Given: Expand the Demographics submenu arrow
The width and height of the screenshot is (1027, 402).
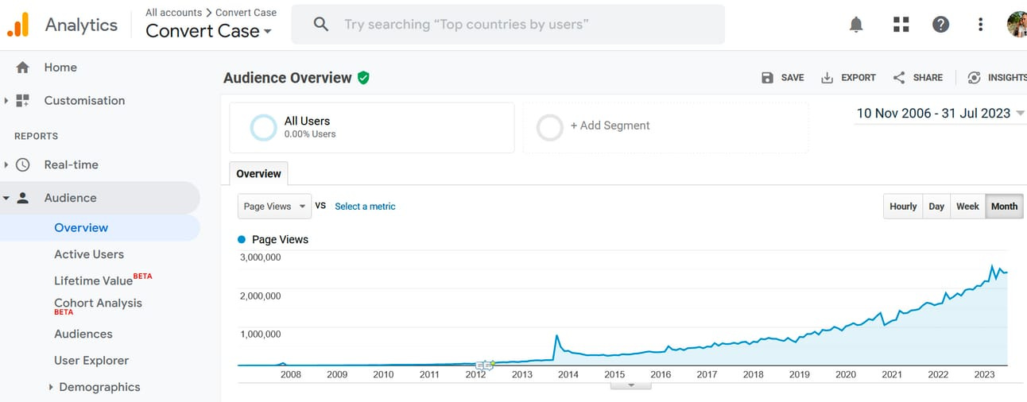Looking at the screenshot, I should click(51, 387).
